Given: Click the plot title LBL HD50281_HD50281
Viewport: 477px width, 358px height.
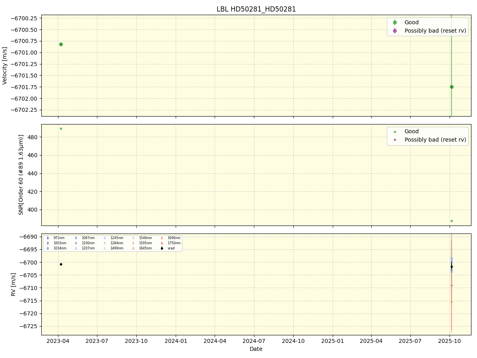Looking at the screenshot, I should coord(256,9).
